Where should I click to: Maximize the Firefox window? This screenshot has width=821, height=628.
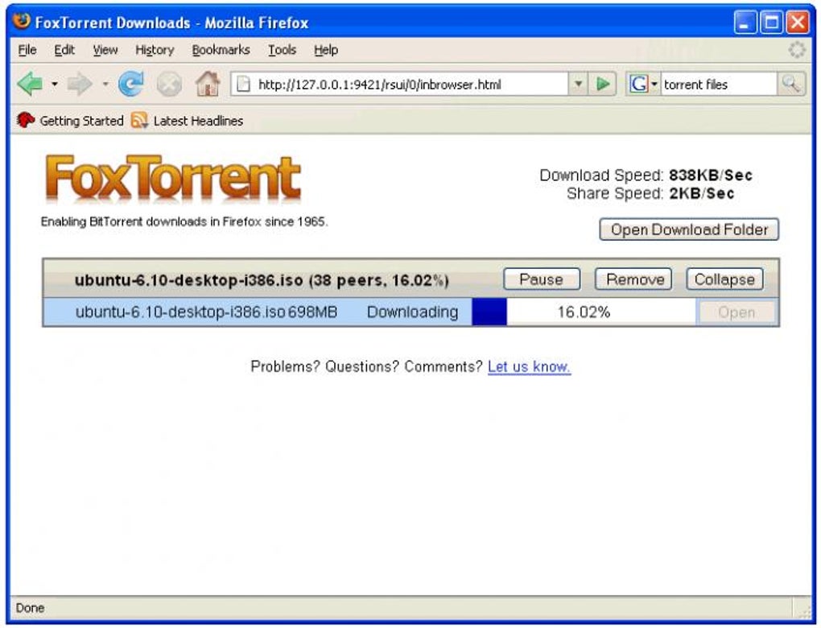(772, 23)
